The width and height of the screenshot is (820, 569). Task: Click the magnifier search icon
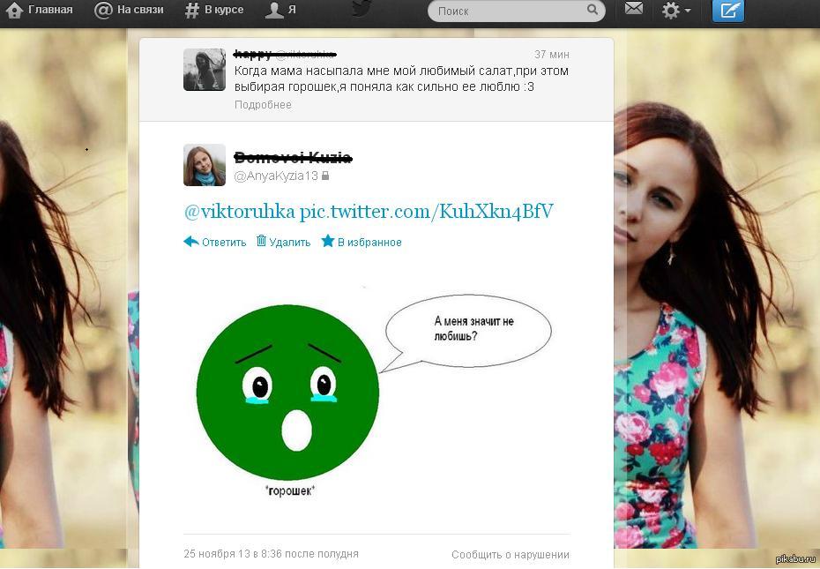click(593, 11)
